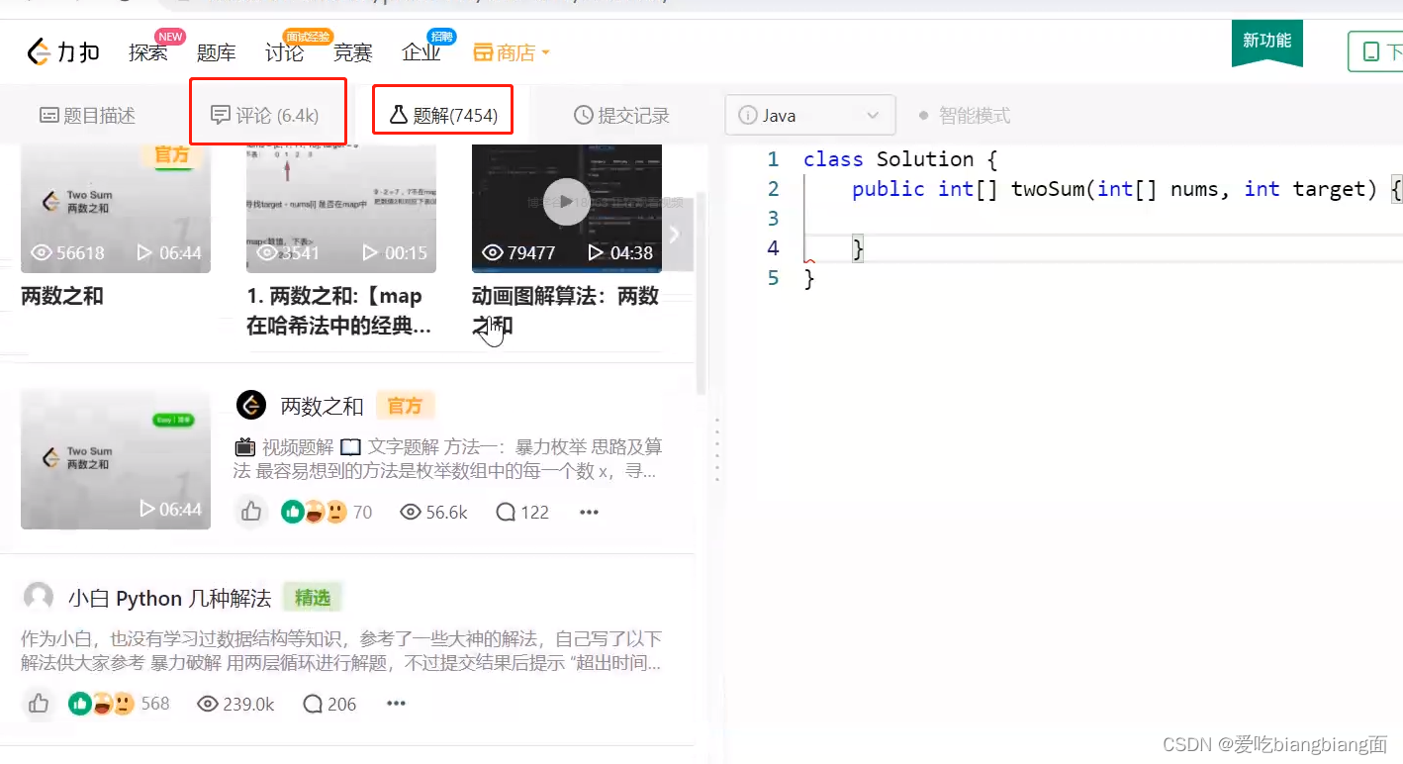Viewport: 1403px width, 764px height.
Task: Click the green 精选 tag
Action: [x=313, y=598]
